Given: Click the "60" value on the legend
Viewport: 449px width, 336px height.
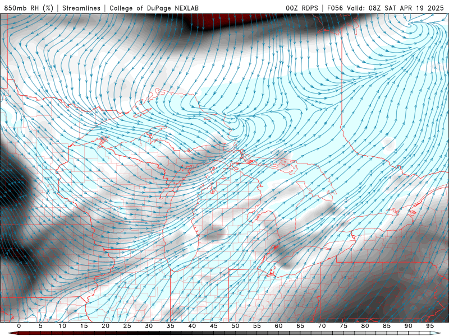Looking at the screenshot, I should click(x=278, y=326).
